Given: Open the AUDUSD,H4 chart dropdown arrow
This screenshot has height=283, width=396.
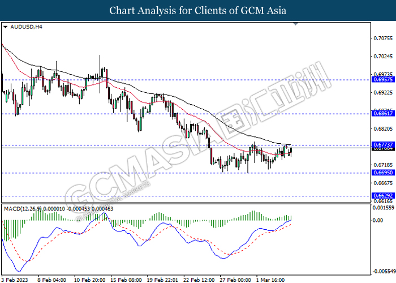Looking at the screenshot, I should pyautogui.click(x=6, y=27).
